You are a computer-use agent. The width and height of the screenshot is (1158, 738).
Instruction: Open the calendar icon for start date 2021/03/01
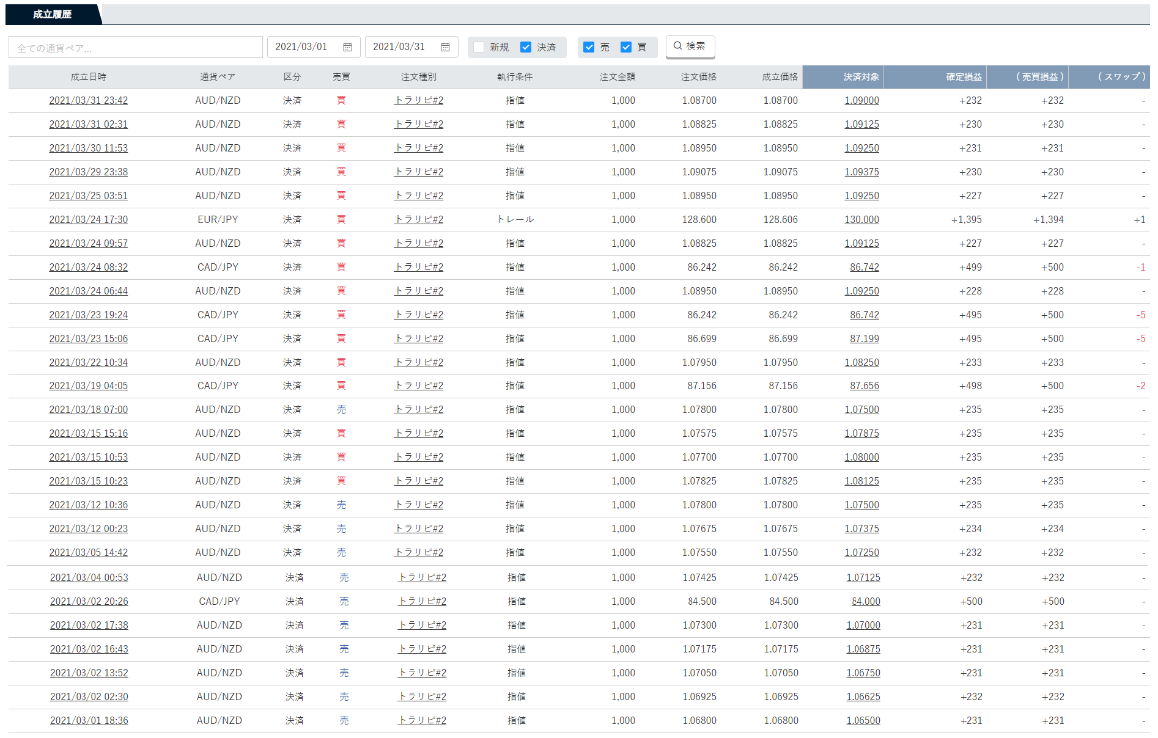[x=347, y=47]
